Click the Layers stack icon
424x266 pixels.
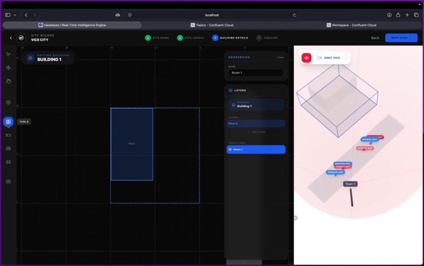[230, 90]
